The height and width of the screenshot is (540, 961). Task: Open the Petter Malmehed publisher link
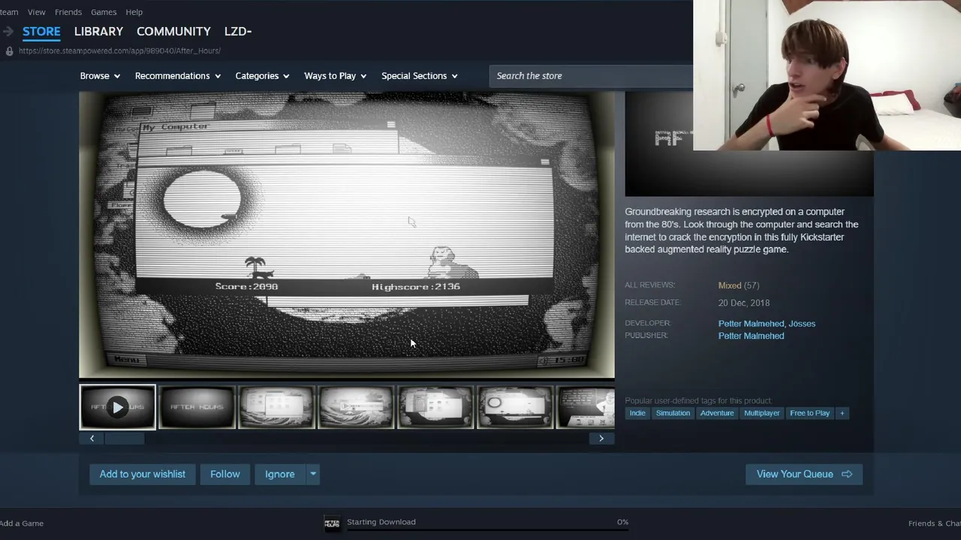coord(751,336)
